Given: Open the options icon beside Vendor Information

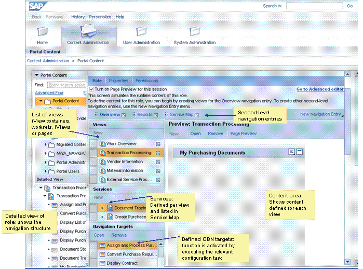Looking at the screenshot, I should click(x=158, y=162).
